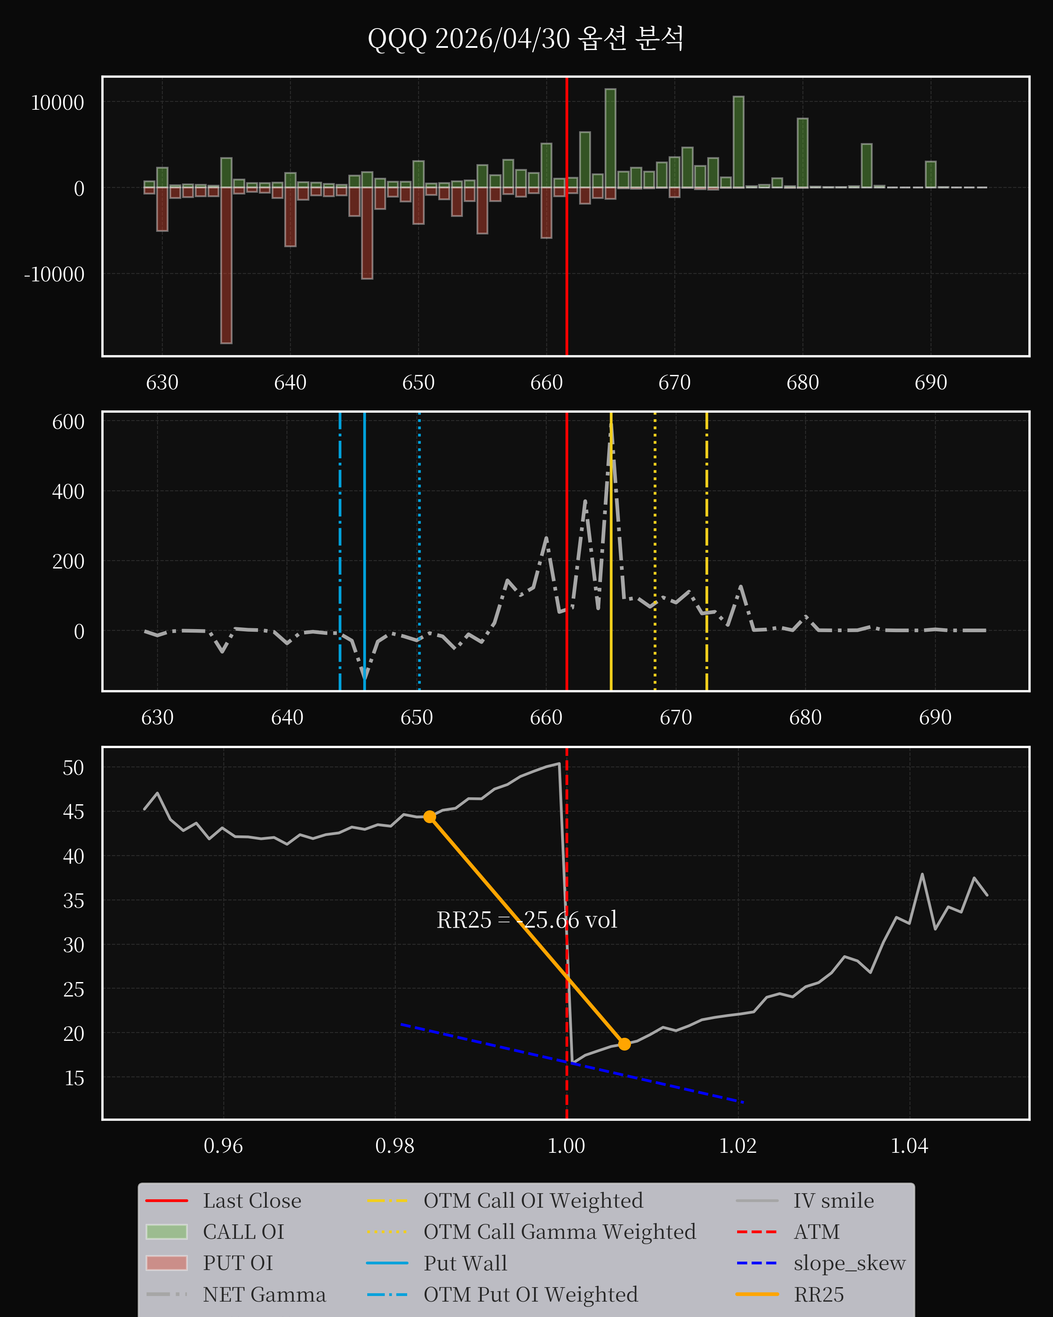The width and height of the screenshot is (1053, 1317).
Task: Click the "-10000" y-axis tick label
Action: coord(54,274)
